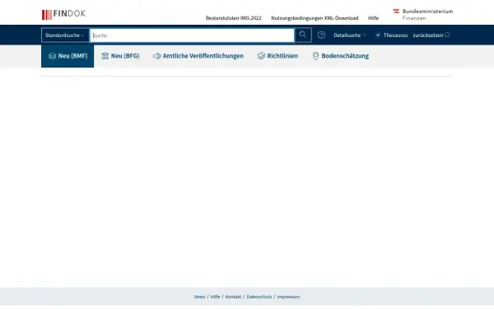The image size is (494, 309).
Task: Open the Standardsuche dropdown
Action: click(x=64, y=35)
